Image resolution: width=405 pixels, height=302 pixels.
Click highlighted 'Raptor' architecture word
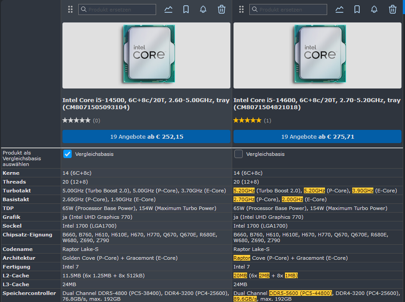pyautogui.click(x=242, y=258)
